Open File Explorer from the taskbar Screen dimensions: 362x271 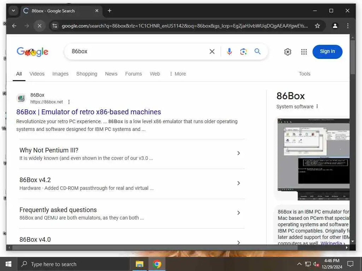(139, 264)
